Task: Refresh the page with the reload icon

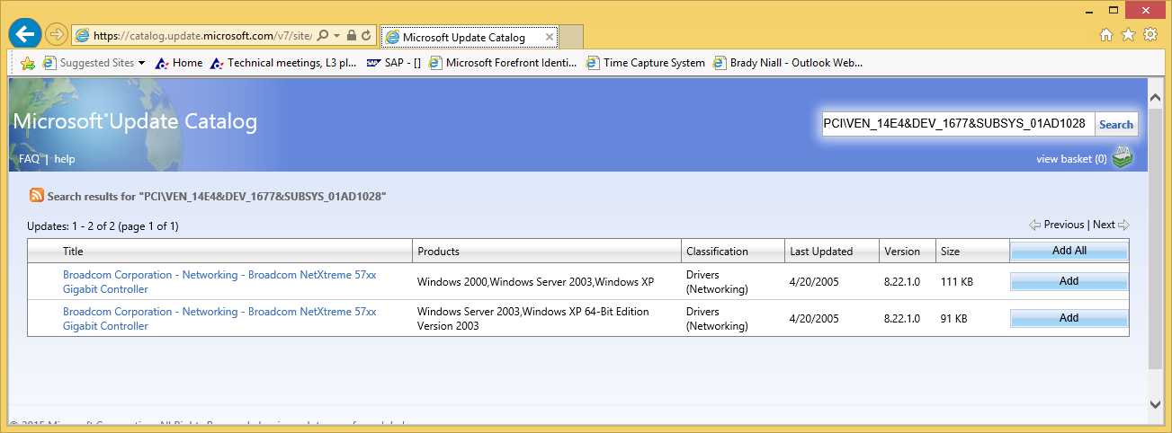Action: (x=366, y=36)
